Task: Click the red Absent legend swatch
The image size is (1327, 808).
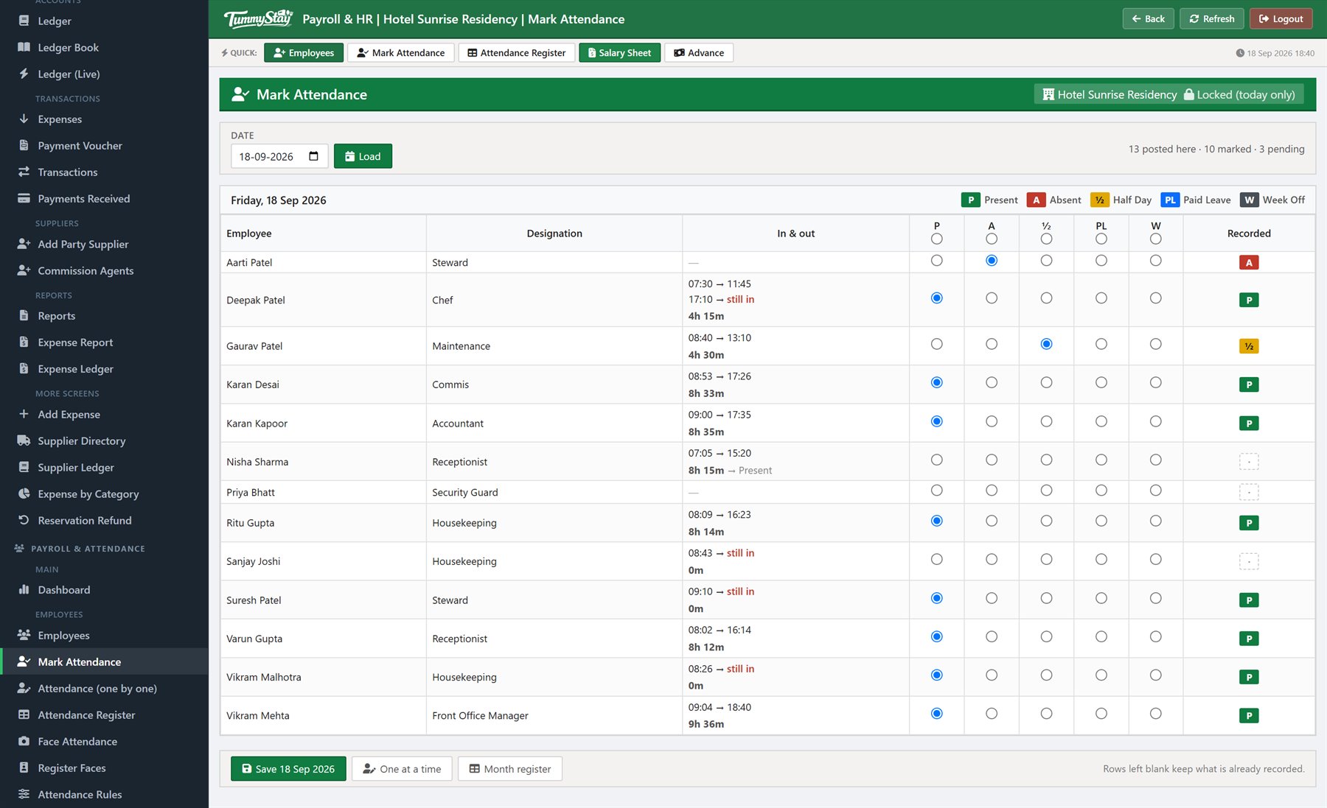Action: point(1035,200)
